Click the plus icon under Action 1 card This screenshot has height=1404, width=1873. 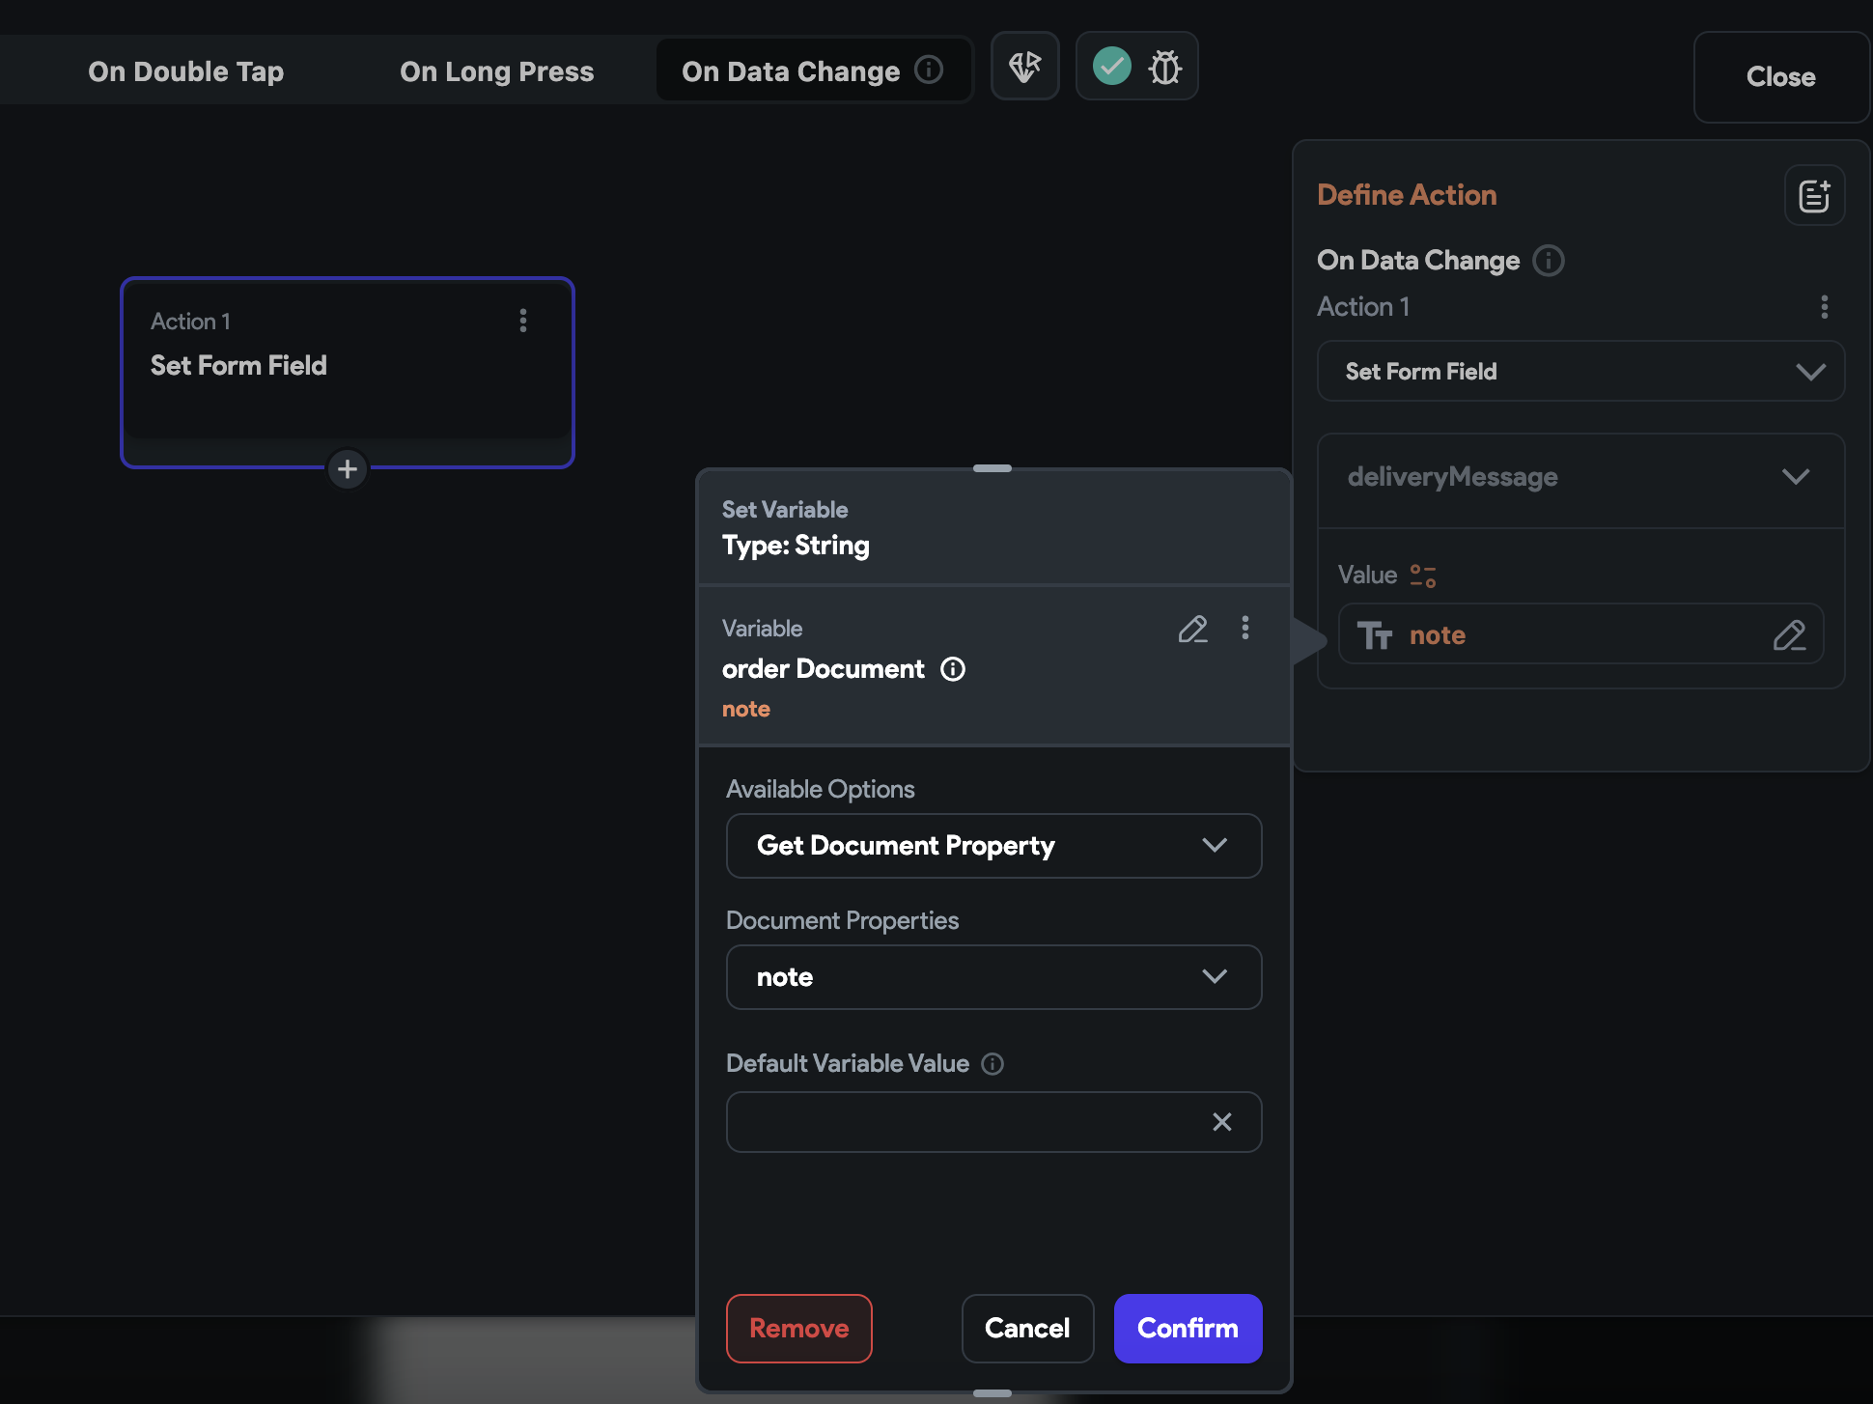coord(348,469)
